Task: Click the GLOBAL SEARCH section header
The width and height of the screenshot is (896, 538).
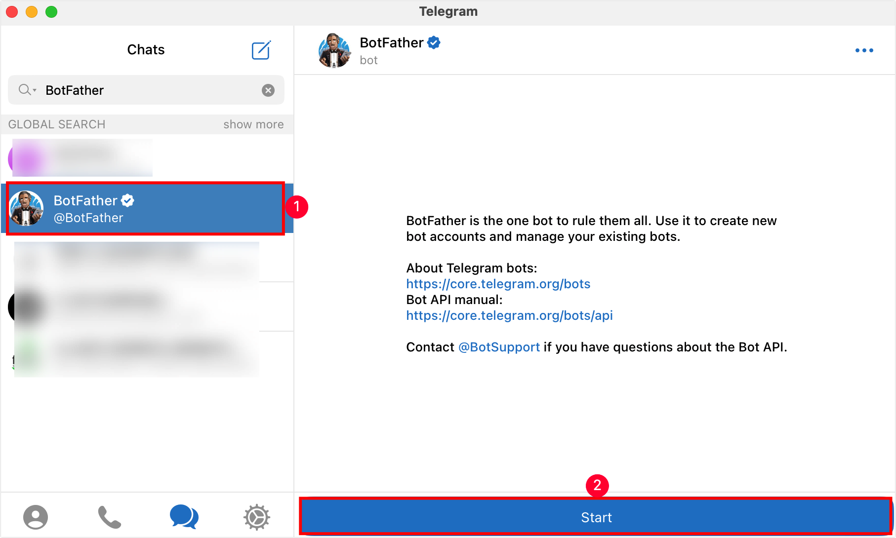Action: (x=57, y=124)
